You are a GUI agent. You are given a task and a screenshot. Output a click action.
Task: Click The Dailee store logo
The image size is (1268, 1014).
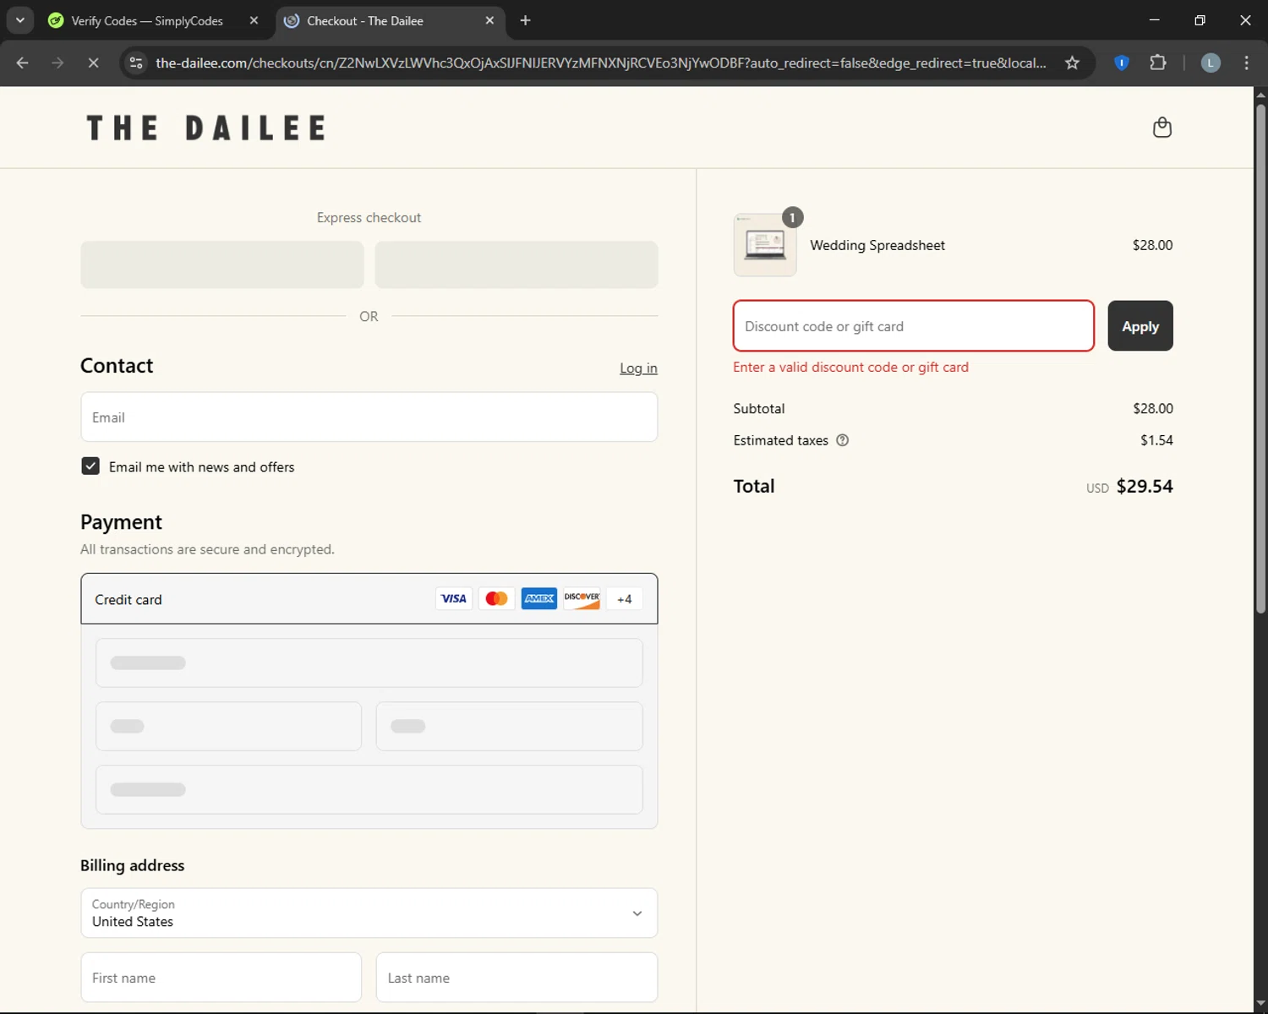207,128
